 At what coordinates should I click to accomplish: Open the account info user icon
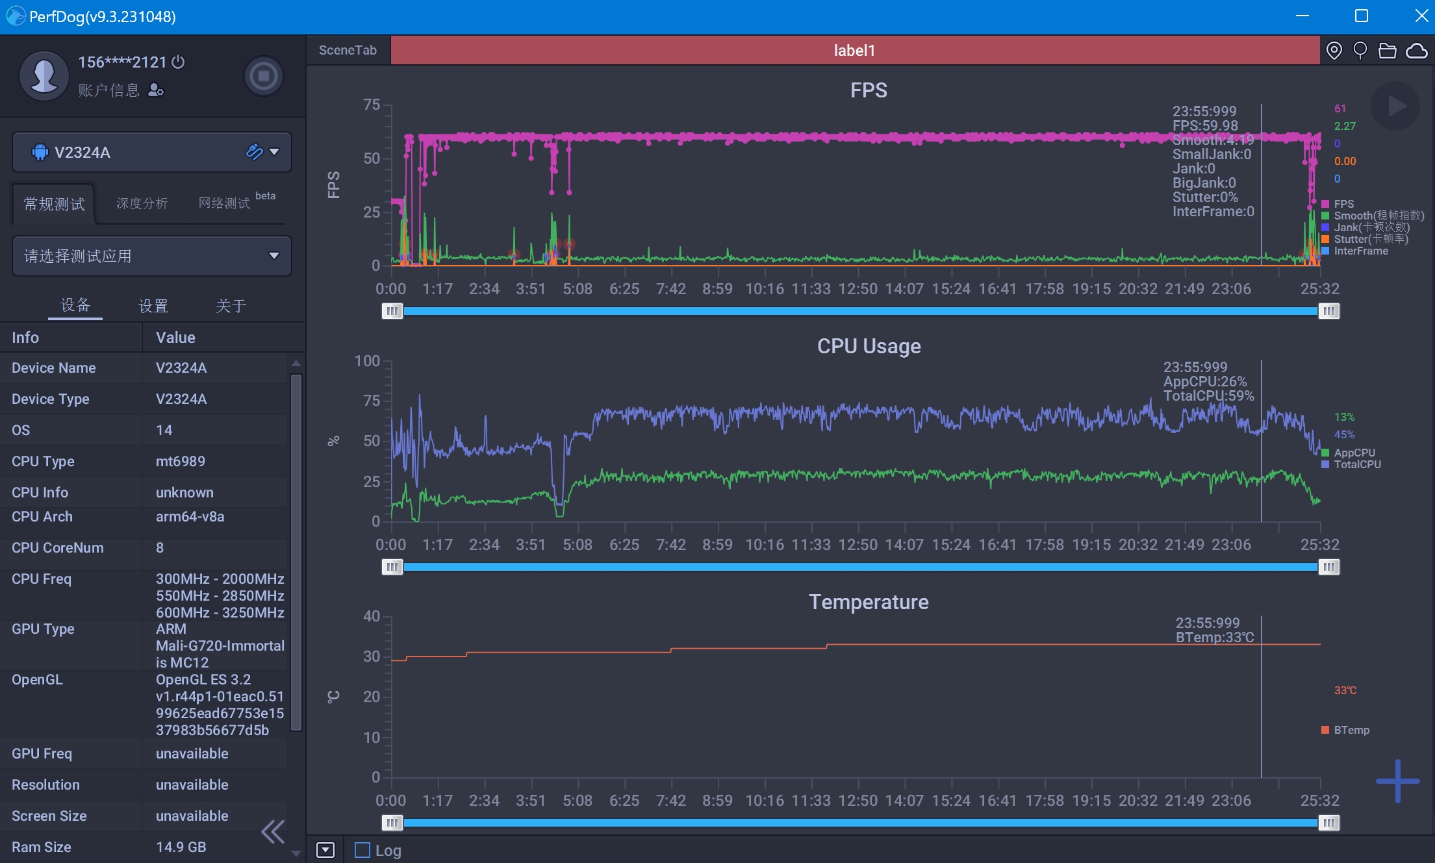point(155,90)
